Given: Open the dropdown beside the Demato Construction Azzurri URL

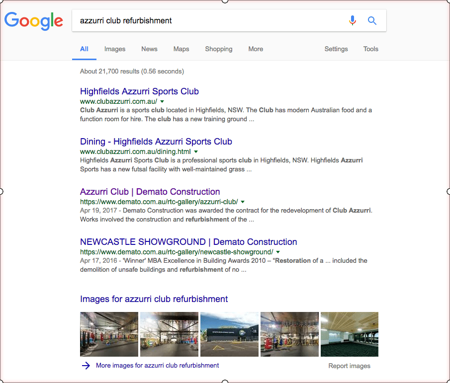Looking at the screenshot, I should 243,202.
